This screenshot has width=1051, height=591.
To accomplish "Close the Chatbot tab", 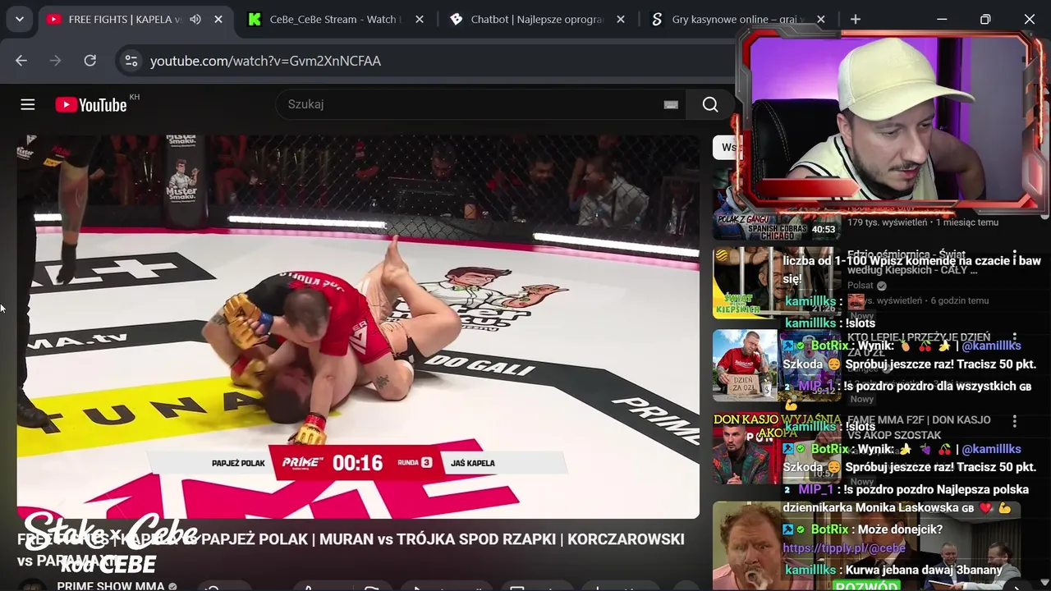I will click(x=621, y=19).
